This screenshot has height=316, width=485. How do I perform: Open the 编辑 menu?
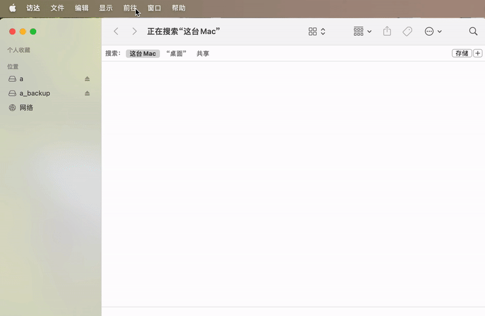tap(82, 8)
